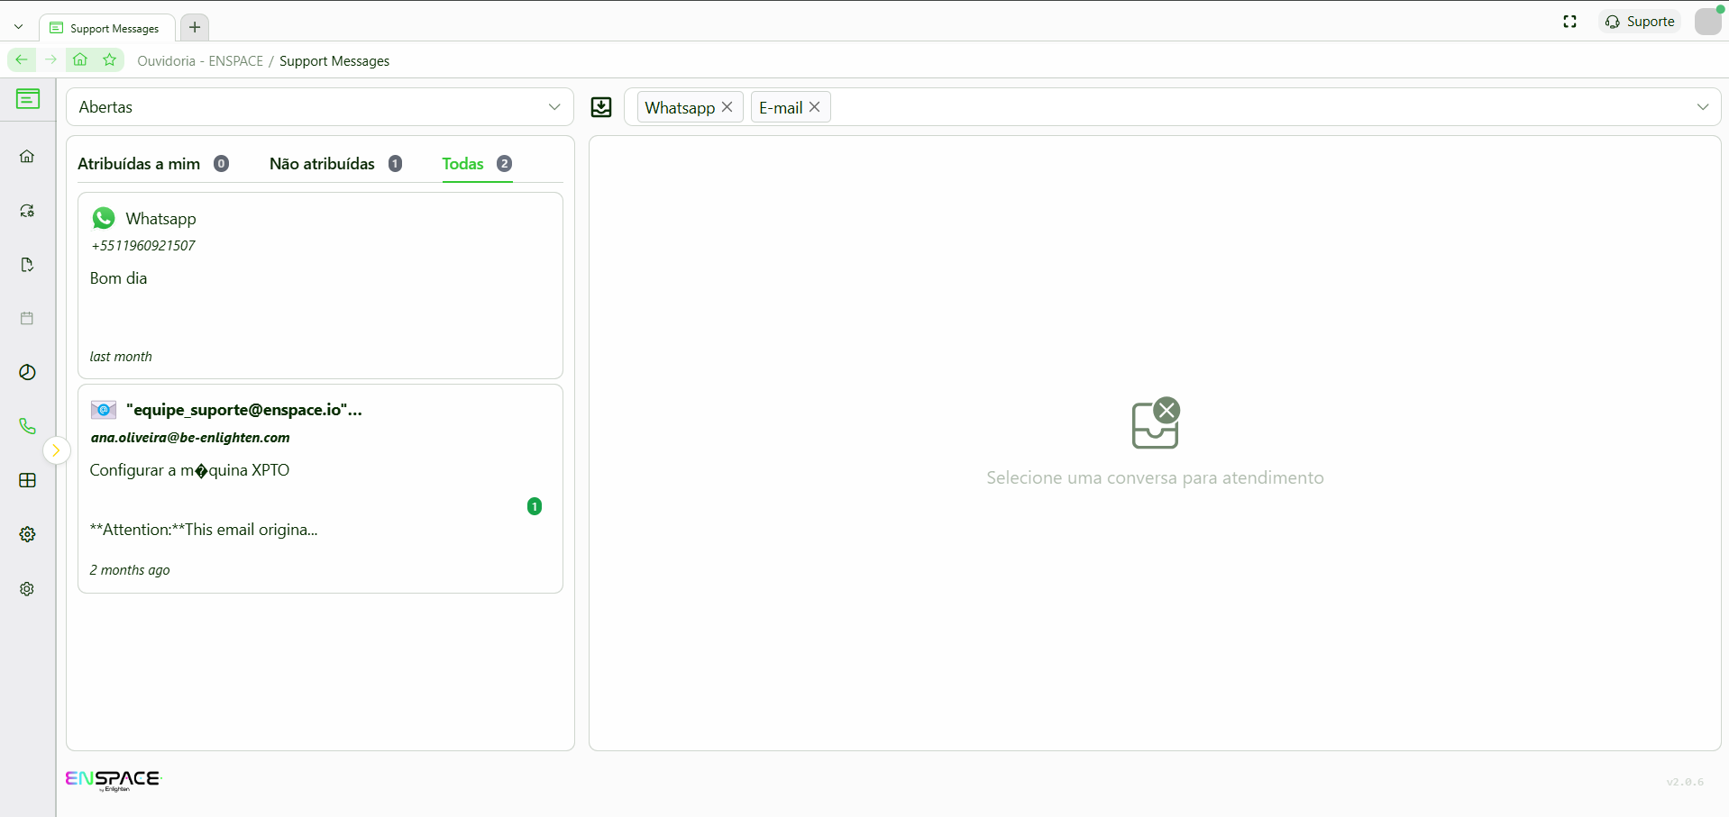The width and height of the screenshot is (1729, 817).
Task: Expand the sidebar with yellow chevron
Action: pos(56,450)
